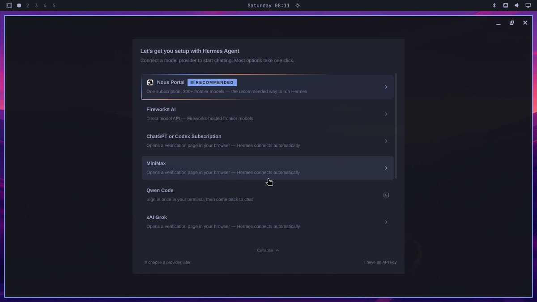Screen dimensions: 537x302
Task: Click the terminal icon on Qwen Code row
Action: (x=386, y=195)
